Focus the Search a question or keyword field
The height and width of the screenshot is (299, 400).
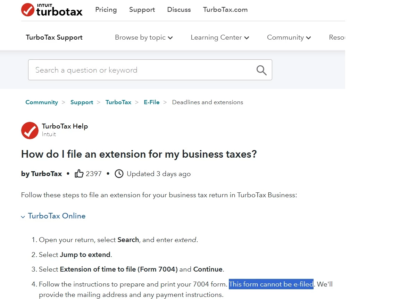coord(150,70)
